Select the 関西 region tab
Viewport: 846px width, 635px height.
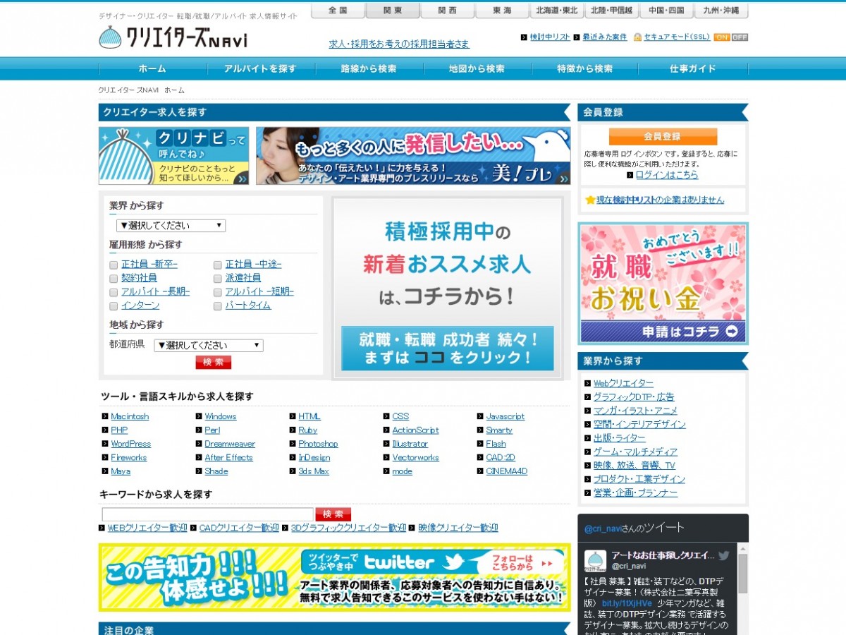click(x=447, y=11)
